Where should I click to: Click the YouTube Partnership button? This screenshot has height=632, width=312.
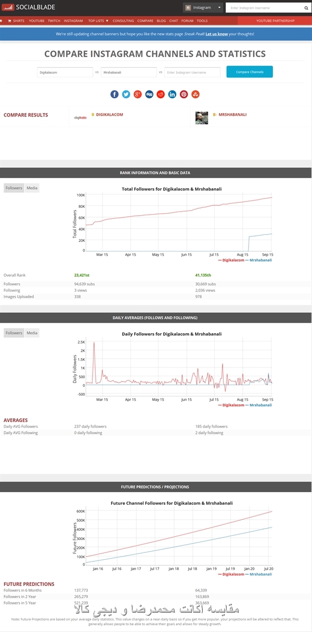275,21
